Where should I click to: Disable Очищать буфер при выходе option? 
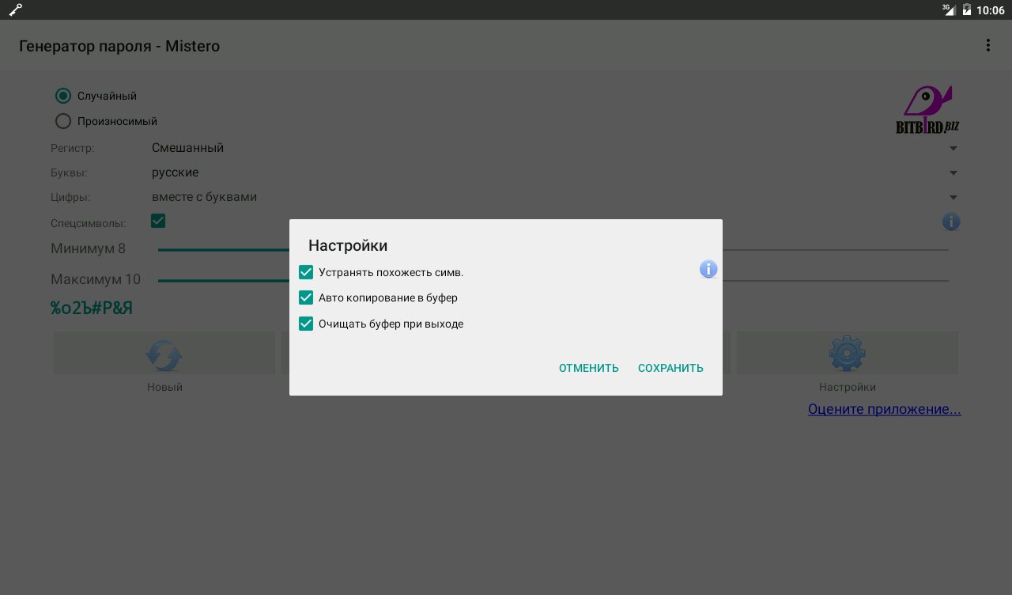pos(306,324)
